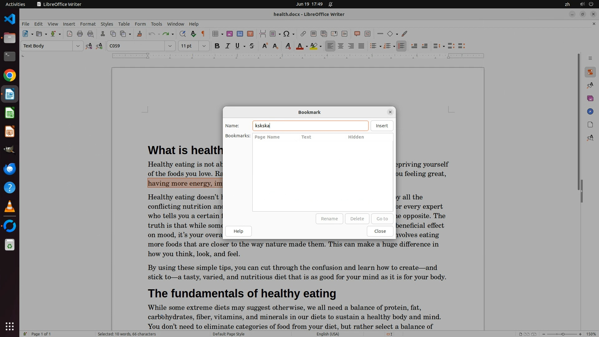Image resolution: width=599 pixels, height=337 pixels.
Task: Expand the 11 pt font size dropdown
Action: 204,46
